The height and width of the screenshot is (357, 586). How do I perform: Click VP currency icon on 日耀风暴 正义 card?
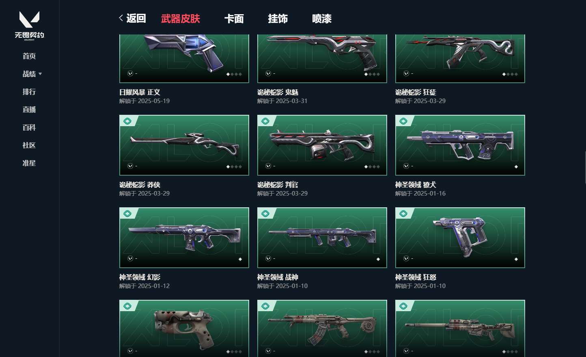130,73
